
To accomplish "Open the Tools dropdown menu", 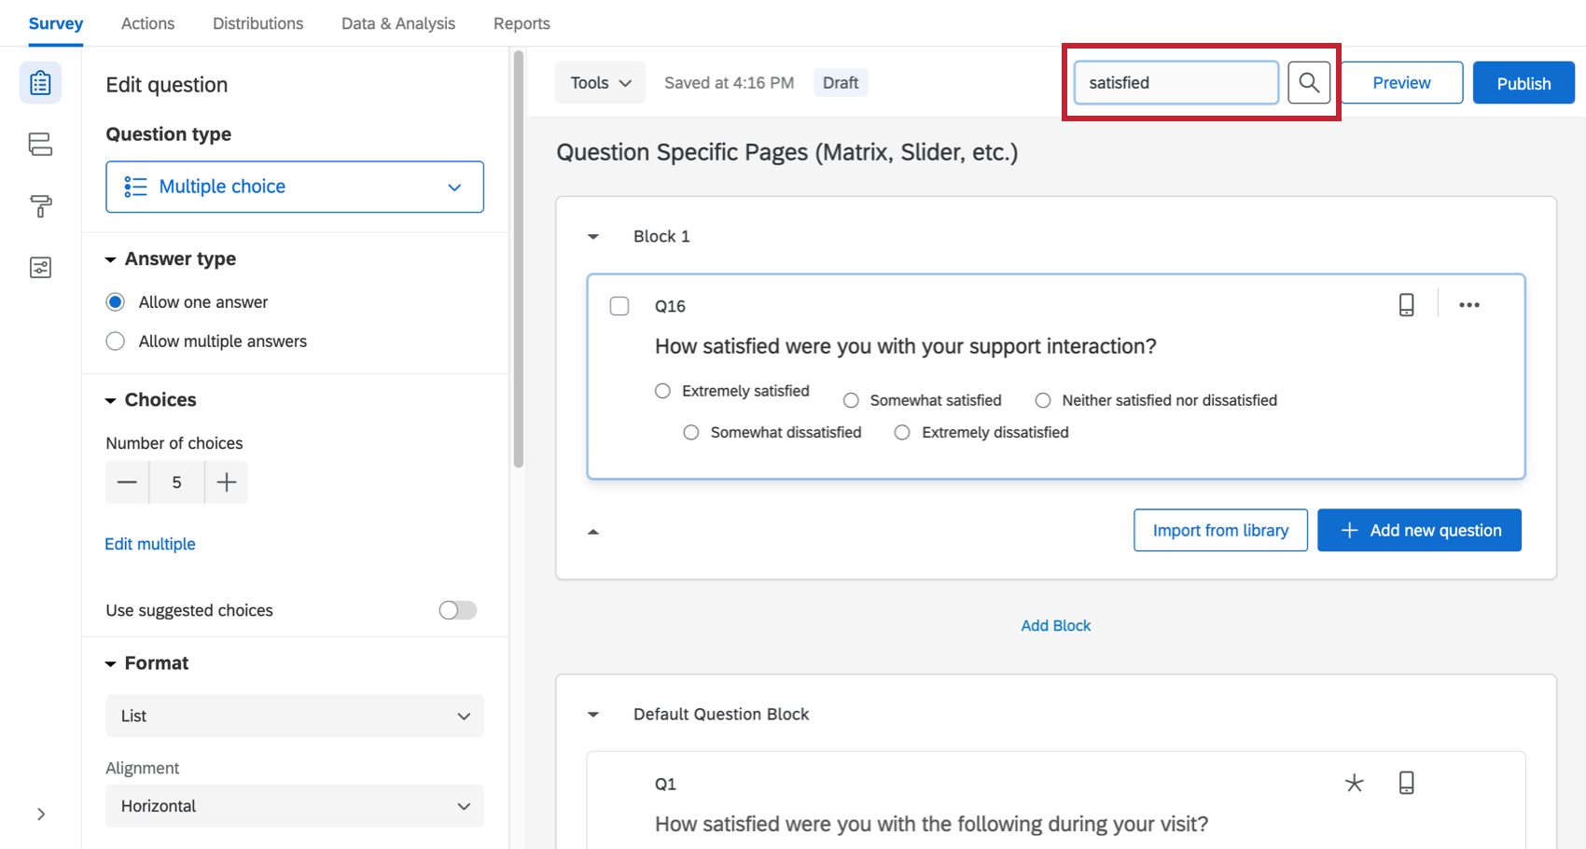I will click(600, 82).
